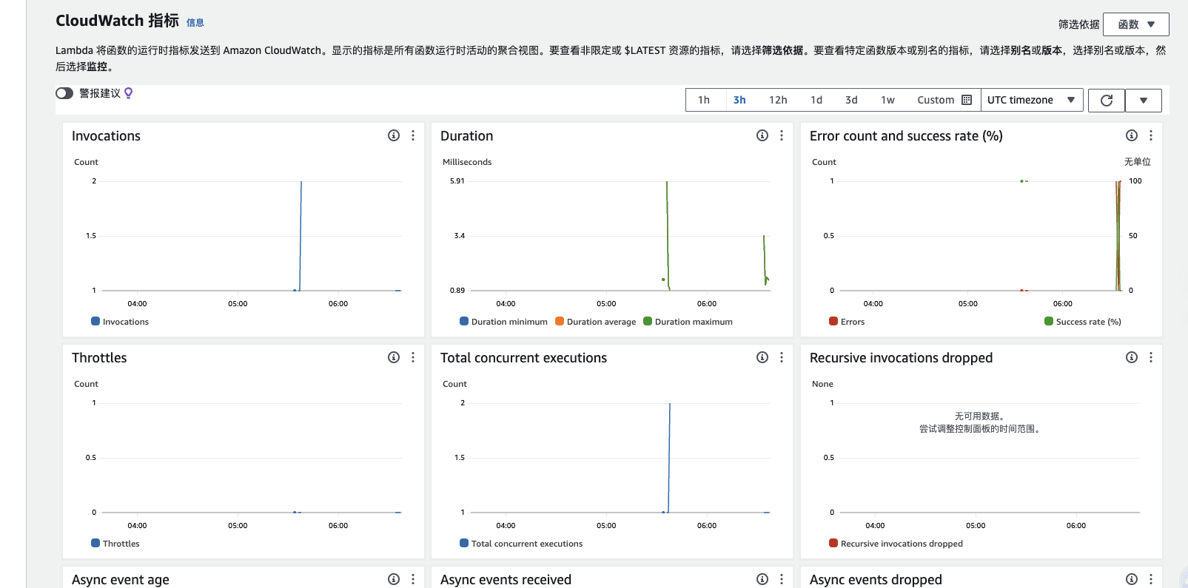Select the 1d time range
Screen dimensions: 1188x588
tap(816, 100)
